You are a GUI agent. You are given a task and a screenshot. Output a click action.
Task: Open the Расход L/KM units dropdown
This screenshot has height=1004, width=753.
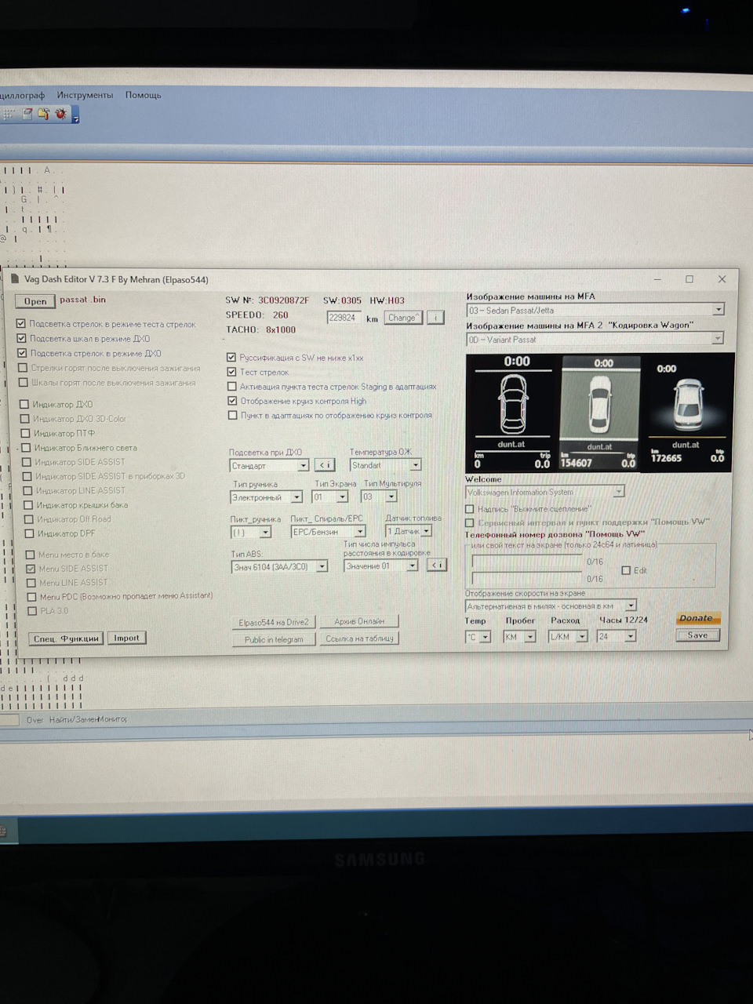coord(568,636)
